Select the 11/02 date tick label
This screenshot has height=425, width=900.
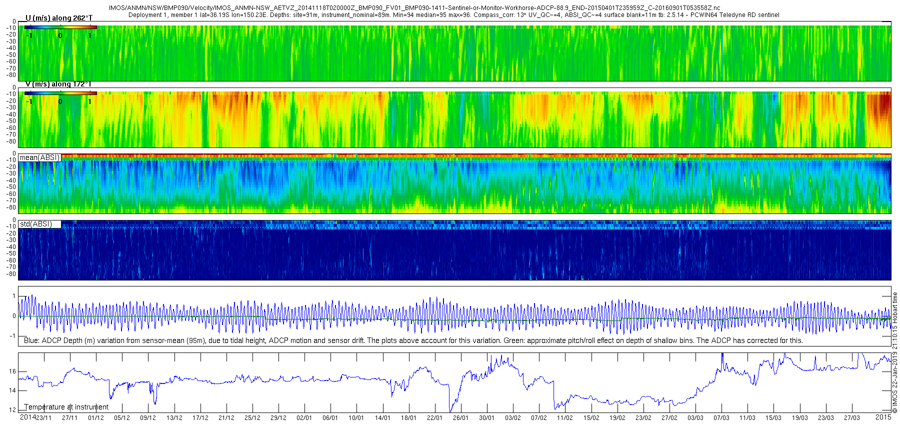pyautogui.click(x=565, y=418)
